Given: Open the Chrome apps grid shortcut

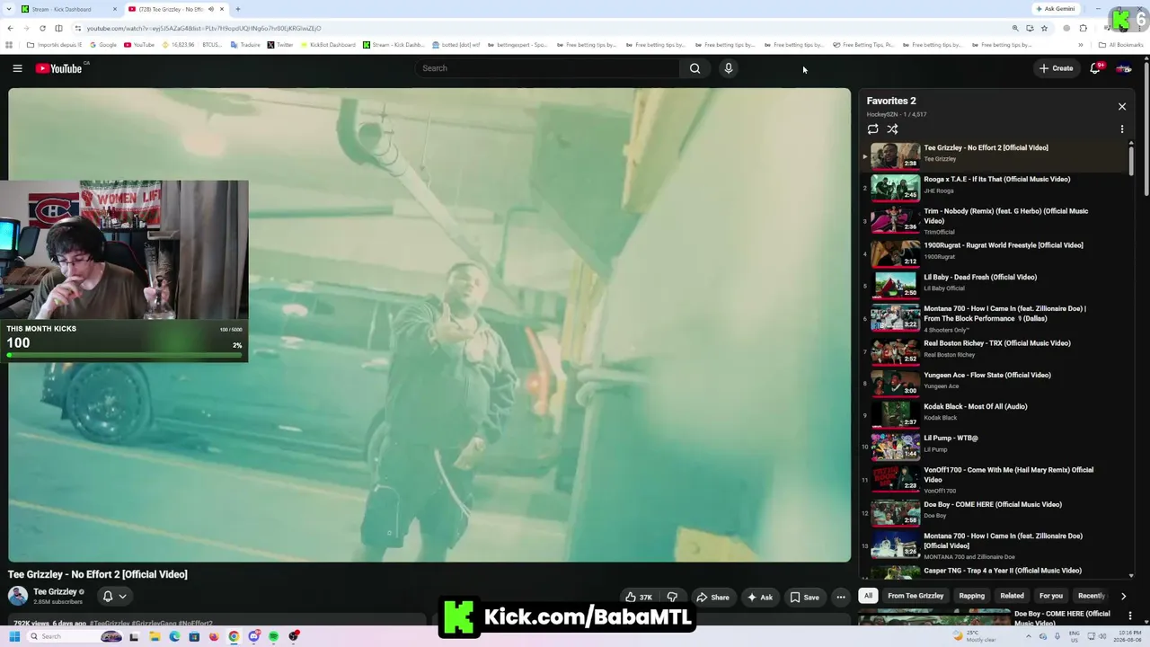Looking at the screenshot, I should coord(9,45).
